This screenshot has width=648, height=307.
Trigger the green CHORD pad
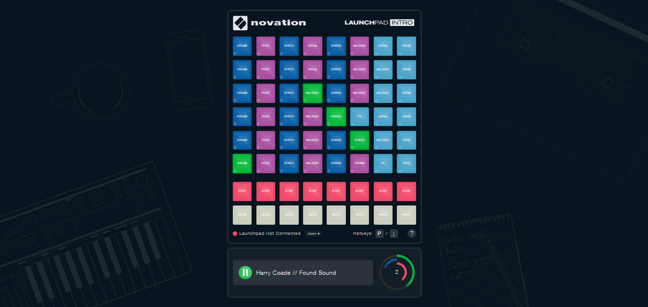(x=336, y=117)
